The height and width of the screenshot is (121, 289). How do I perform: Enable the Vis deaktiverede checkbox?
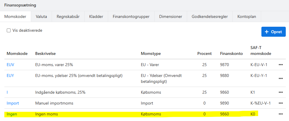(9, 31)
